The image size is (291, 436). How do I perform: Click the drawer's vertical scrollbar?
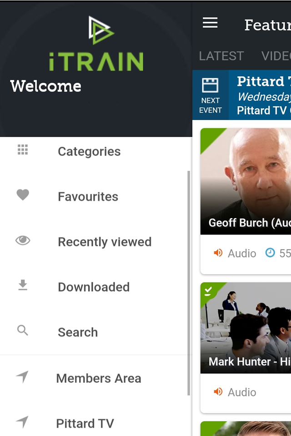(x=189, y=282)
